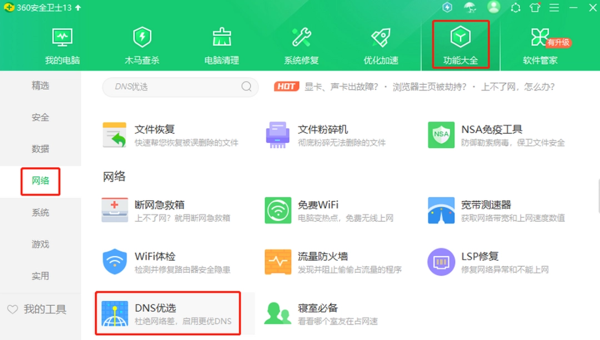The width and height of the screenshot is (600, 340).
Task: Click text 发现并阻止偷偷占流量的程序
Action: 350,270
